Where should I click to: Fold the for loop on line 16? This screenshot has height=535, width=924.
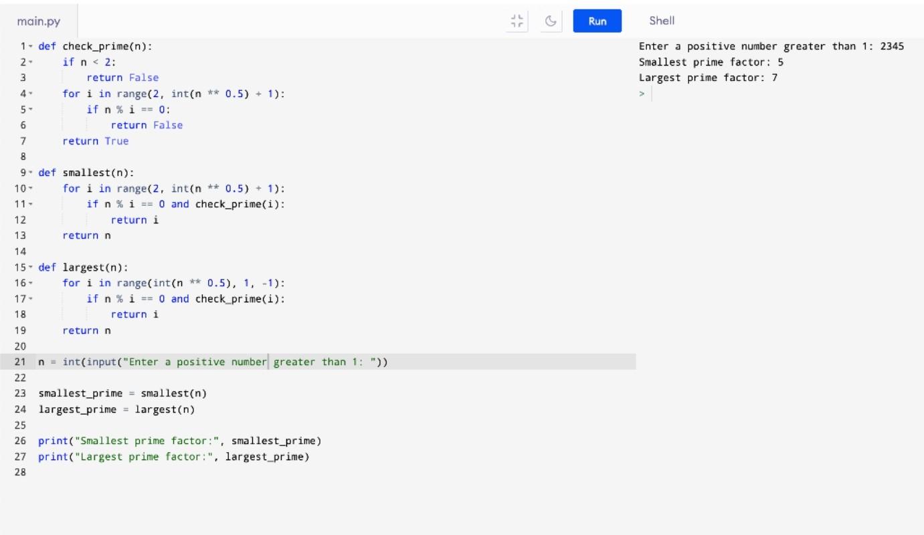click(31, 284)
